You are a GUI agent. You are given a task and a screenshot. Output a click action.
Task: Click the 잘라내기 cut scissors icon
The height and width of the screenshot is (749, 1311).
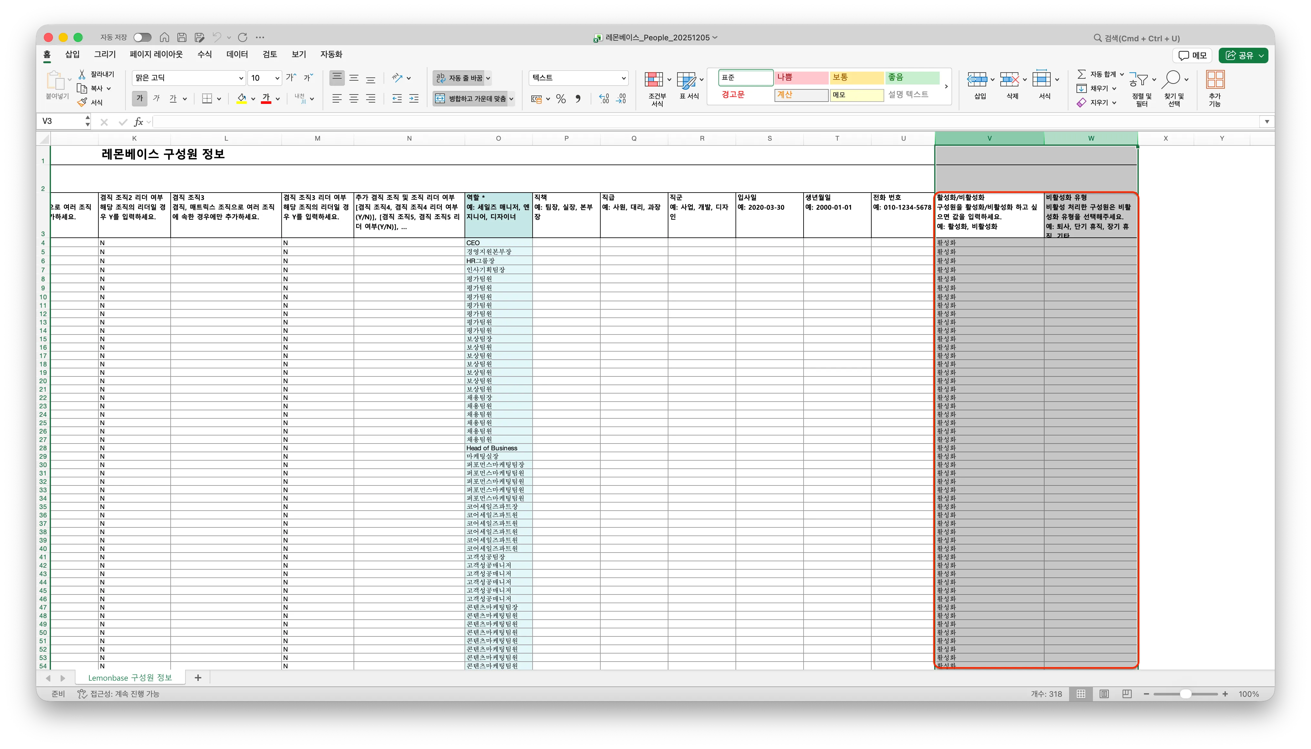[x=82, y=75]
